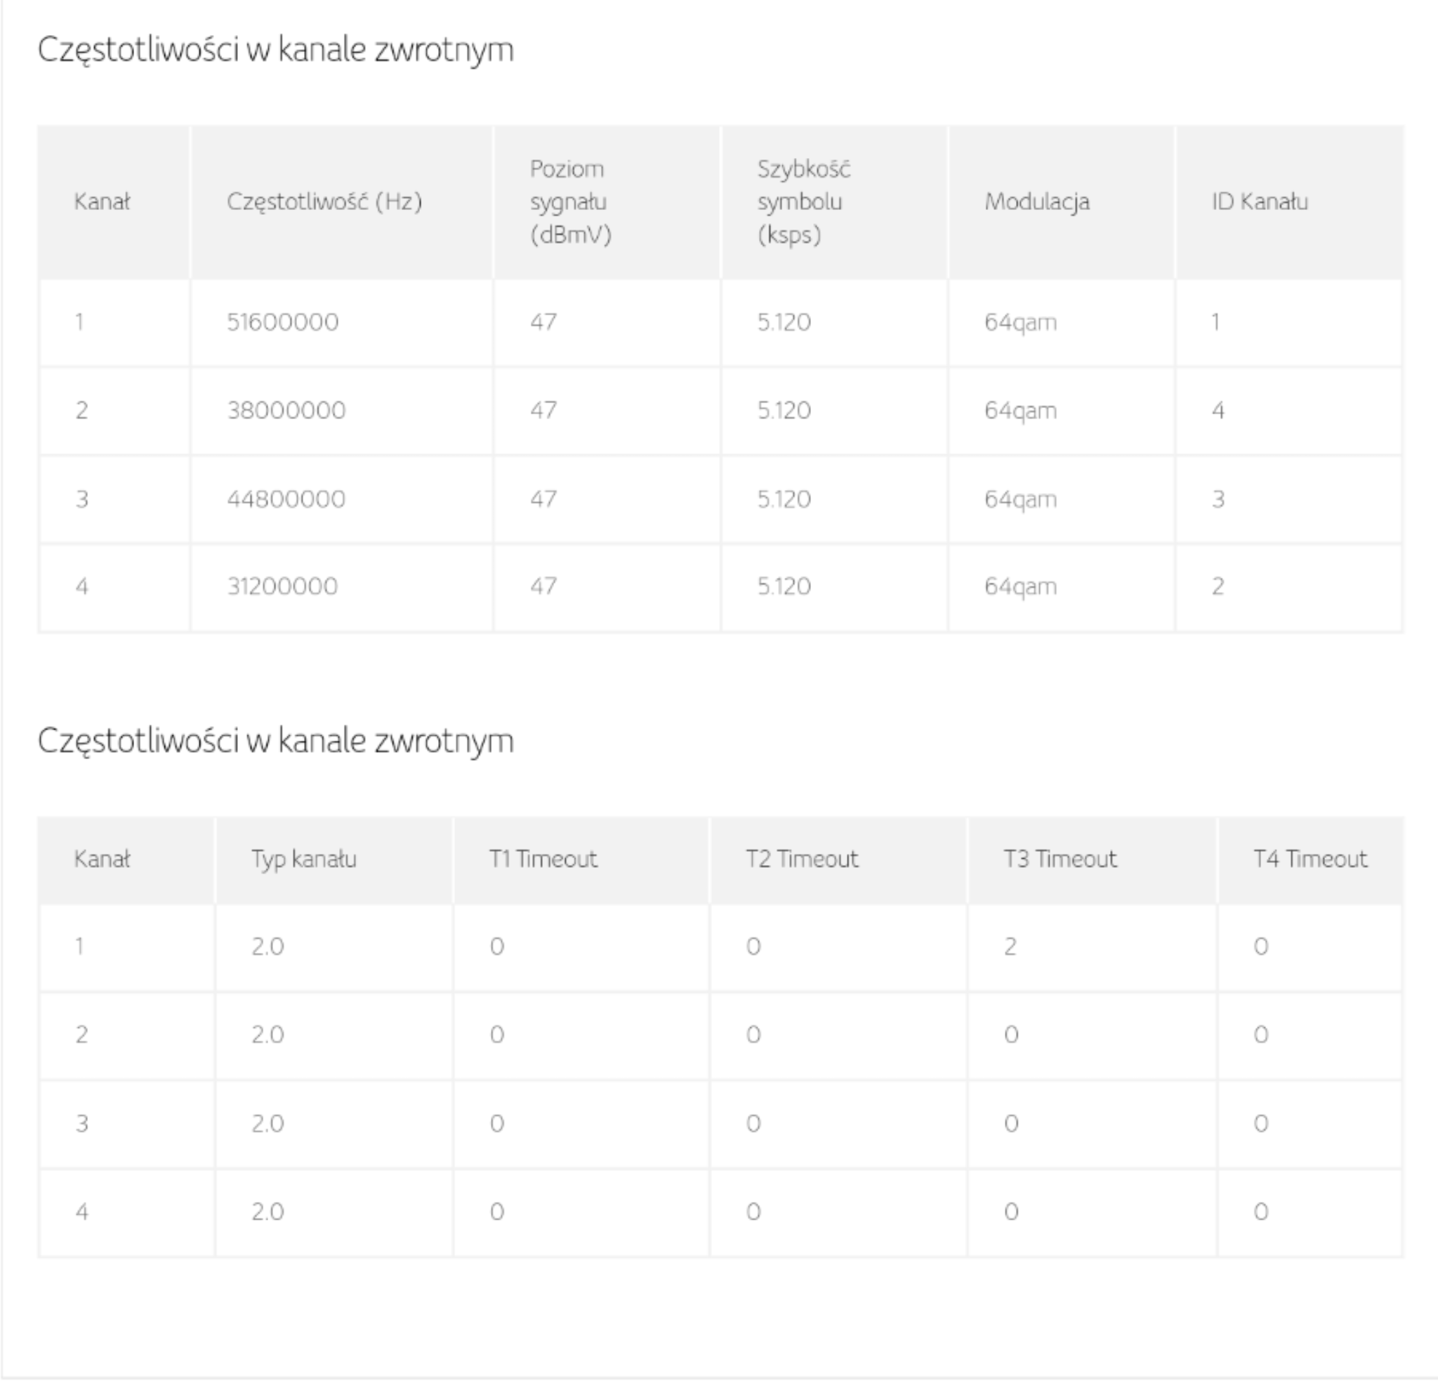Click the Typ kanału column header

304,859
